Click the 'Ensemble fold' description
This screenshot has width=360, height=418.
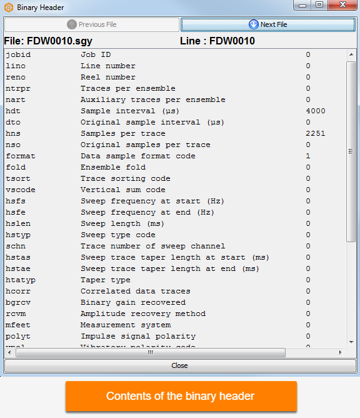(x=113, y=168)
